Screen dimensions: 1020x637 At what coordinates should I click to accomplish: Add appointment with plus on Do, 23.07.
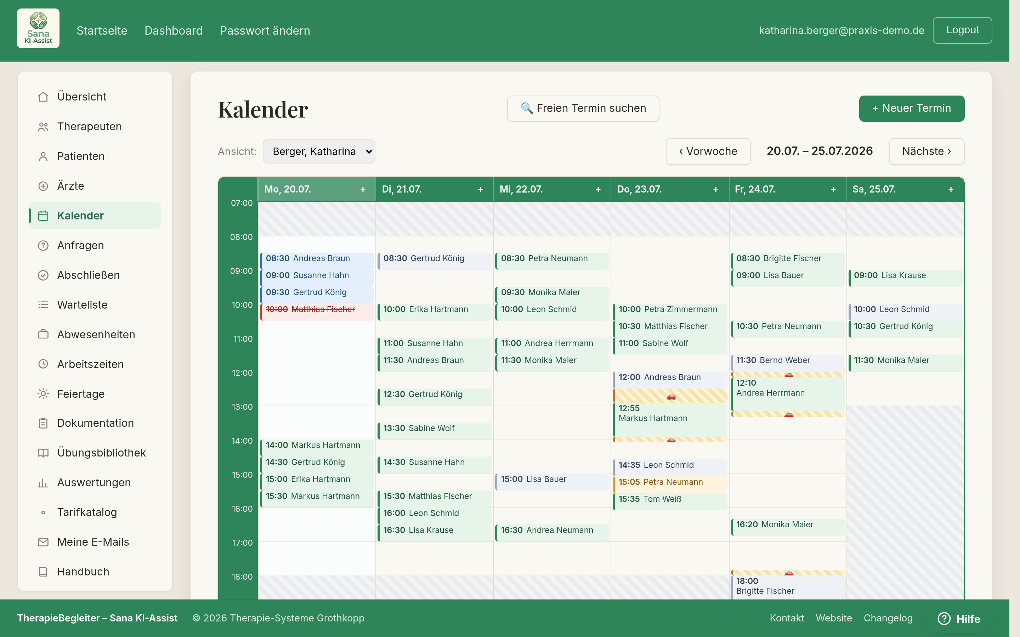pos(716,190)
